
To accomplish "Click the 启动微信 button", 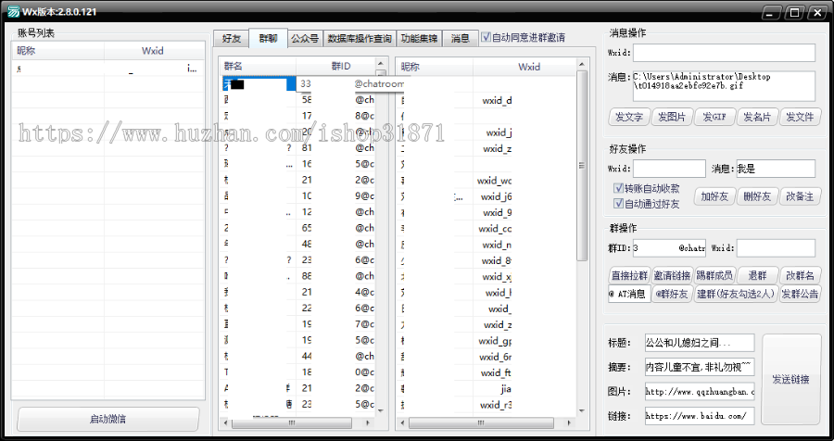I will click(108, 419).
